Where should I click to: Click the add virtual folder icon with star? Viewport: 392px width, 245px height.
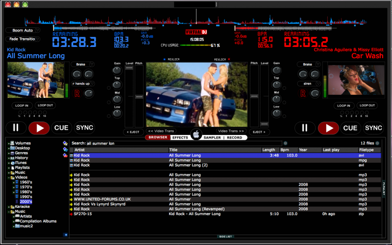(x=65, y=143)
